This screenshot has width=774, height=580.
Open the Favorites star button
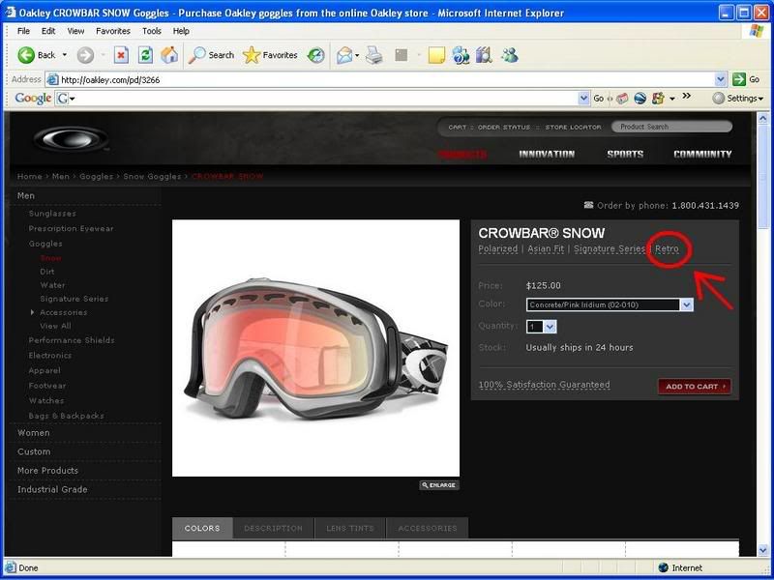click(x=269, y=55)
